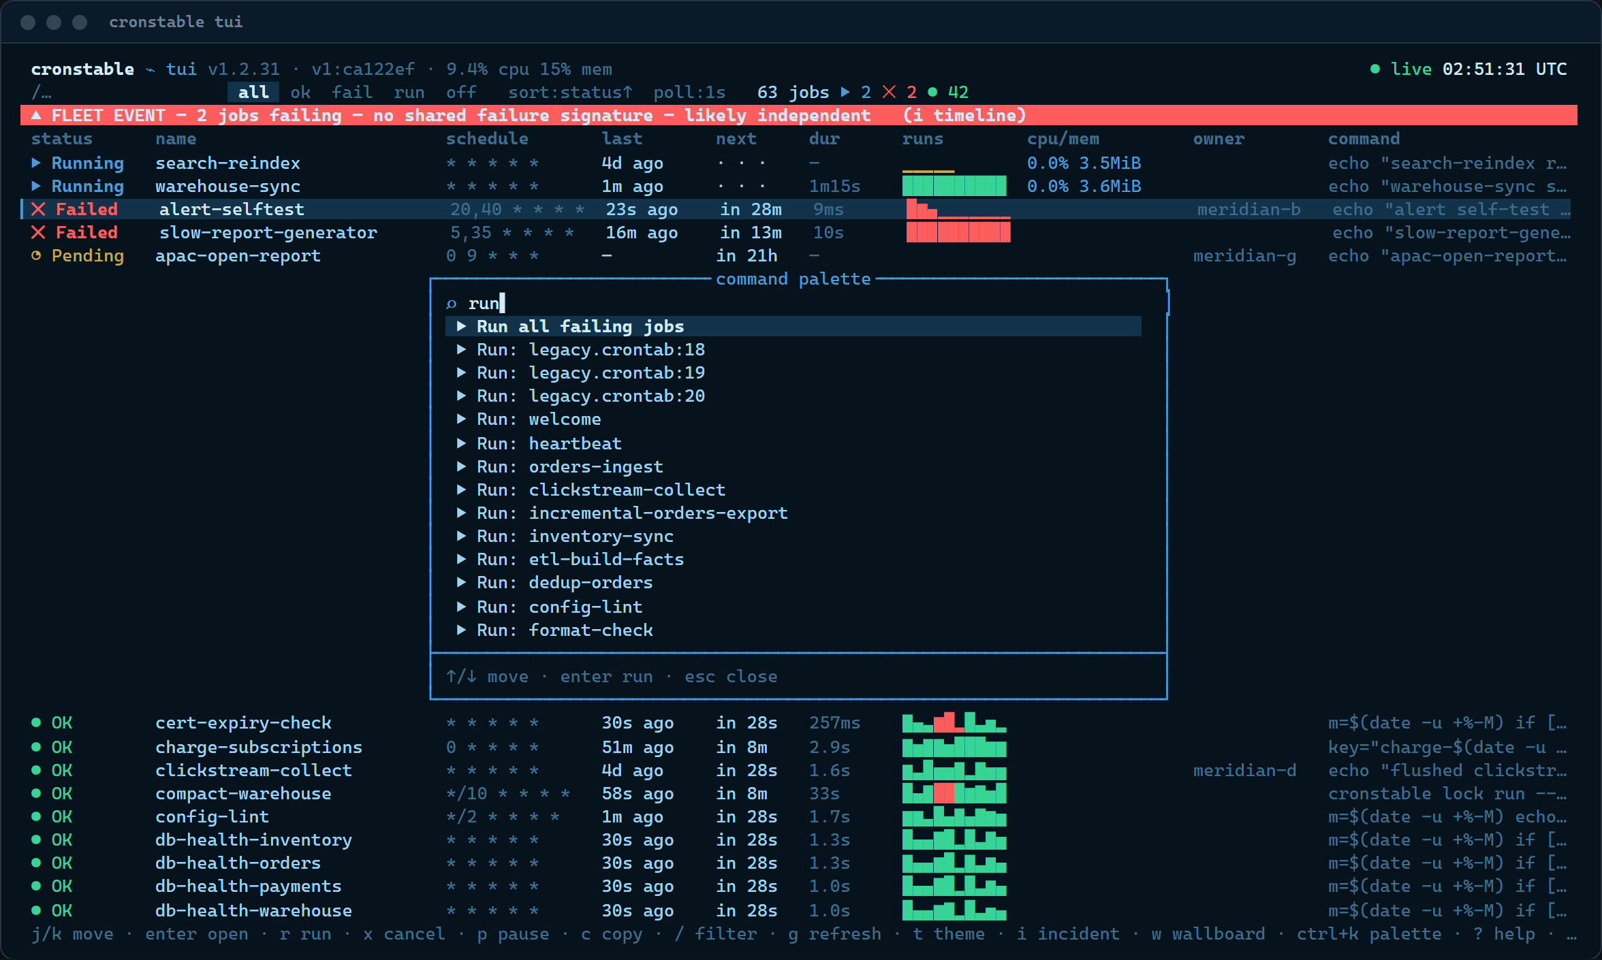Toggle the poll:1s interval setting
This screenshot has height=960, width=1602.
pyautogui.click(x=689, y=93)
